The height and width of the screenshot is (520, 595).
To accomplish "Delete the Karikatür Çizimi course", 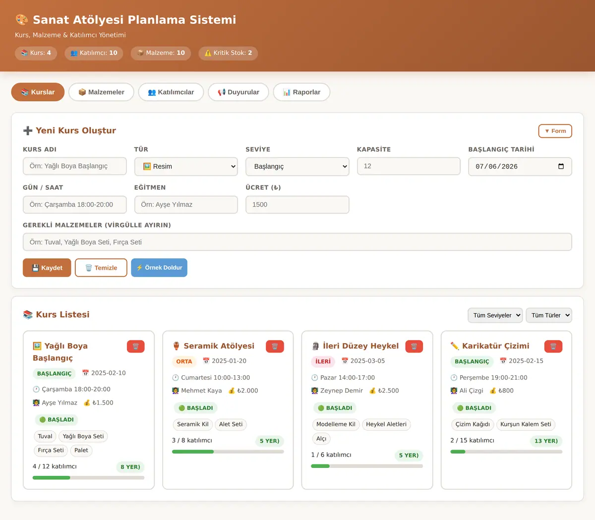I will (553, 346).
